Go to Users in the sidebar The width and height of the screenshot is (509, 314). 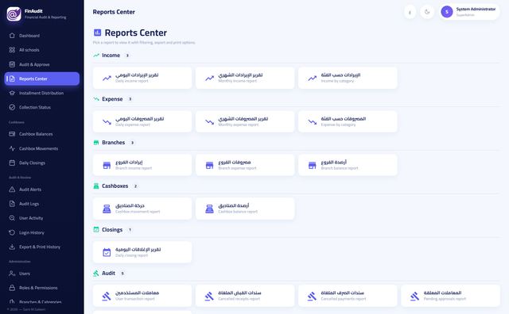42,274
